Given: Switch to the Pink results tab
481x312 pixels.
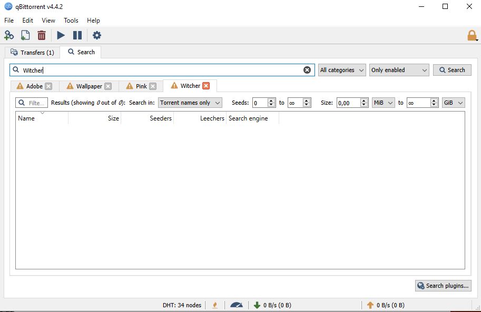Looking at the screenshot, I should pyautogui.click(x=141, y=86).
